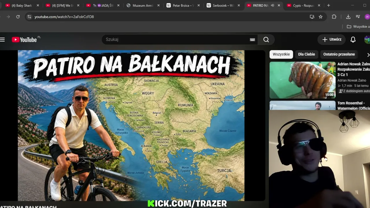
Task: Open the YouTube account avatar menu
Action: coord(367,40)
